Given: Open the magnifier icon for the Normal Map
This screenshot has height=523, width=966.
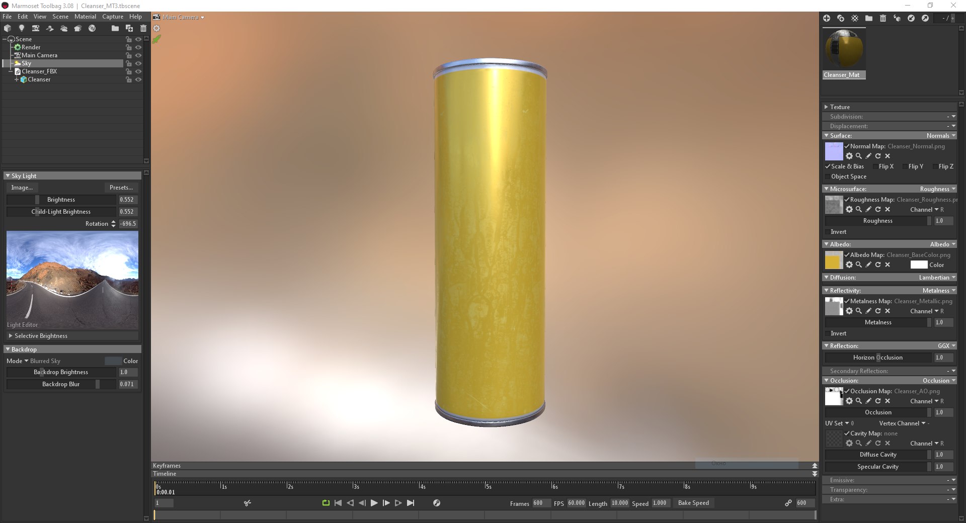Looking at the screenshot, I should click(x=859, y=156).
